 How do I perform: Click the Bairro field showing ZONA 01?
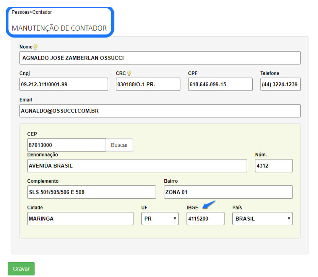228,192
